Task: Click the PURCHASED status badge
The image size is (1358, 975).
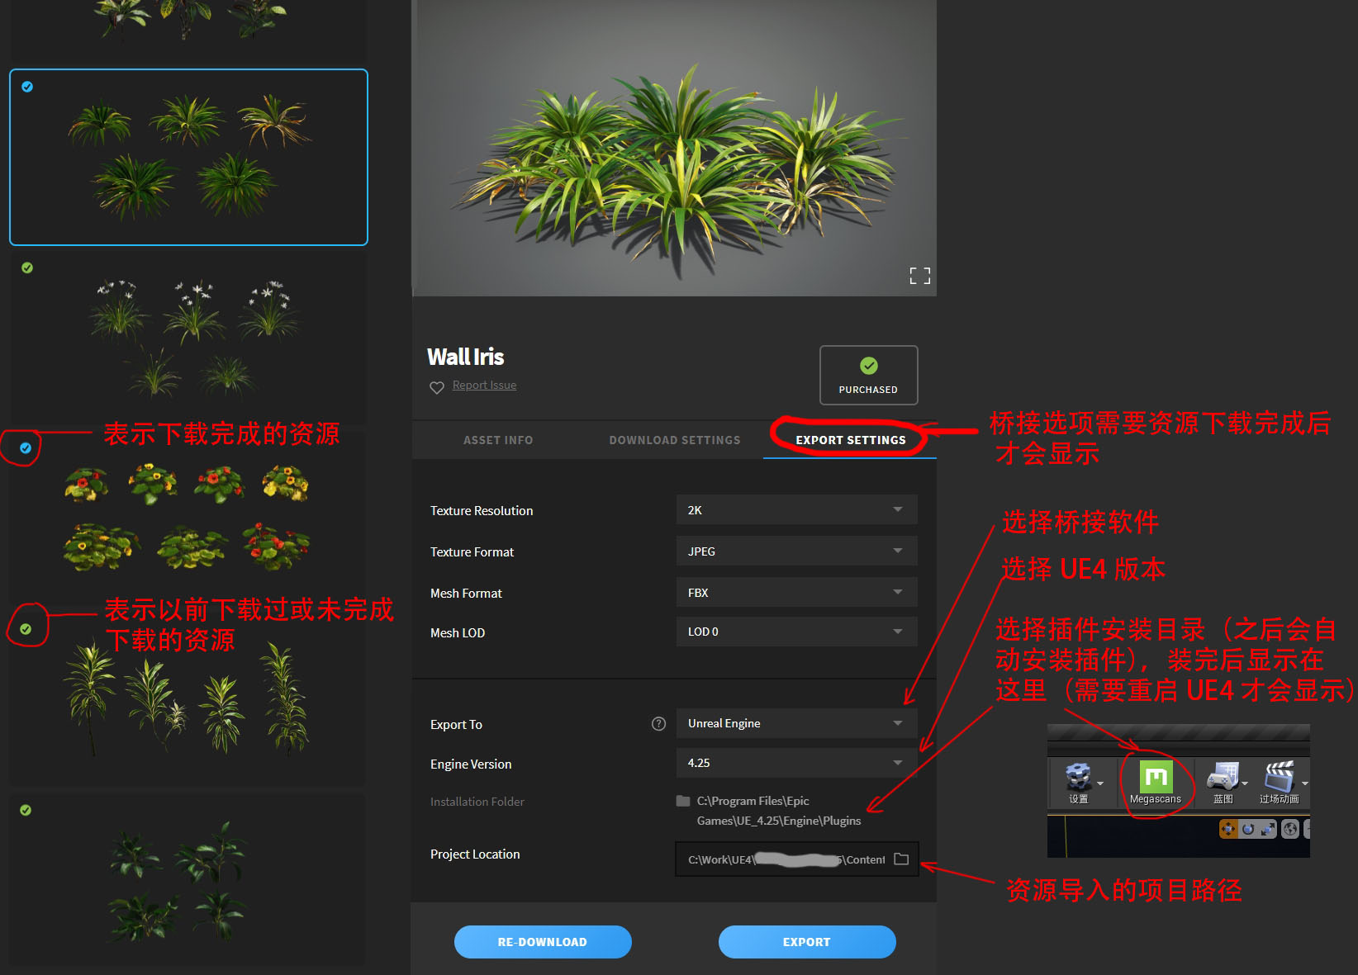Action: tap(868, 375)
